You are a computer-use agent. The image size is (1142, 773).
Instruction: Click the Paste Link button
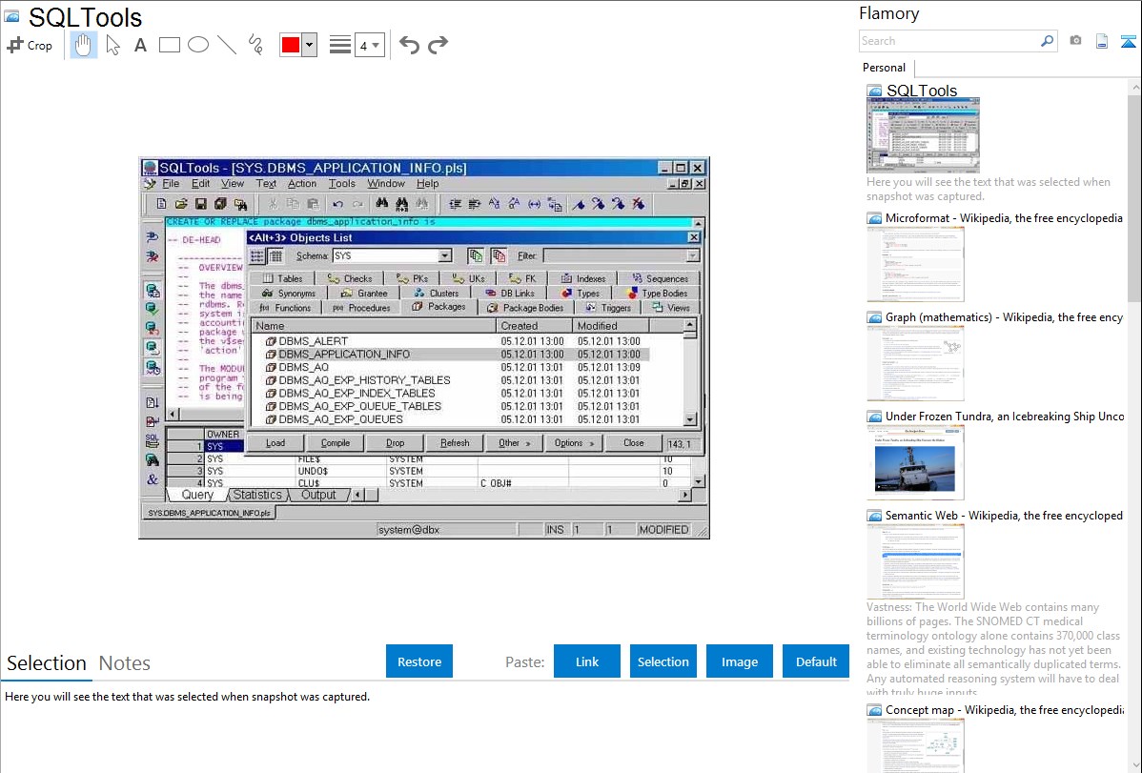pyautogui.click(x=587, y=661)
